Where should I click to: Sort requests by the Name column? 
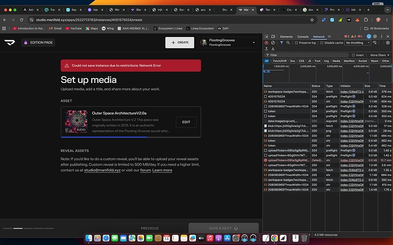pyautogui.click(x=286, y=86)
